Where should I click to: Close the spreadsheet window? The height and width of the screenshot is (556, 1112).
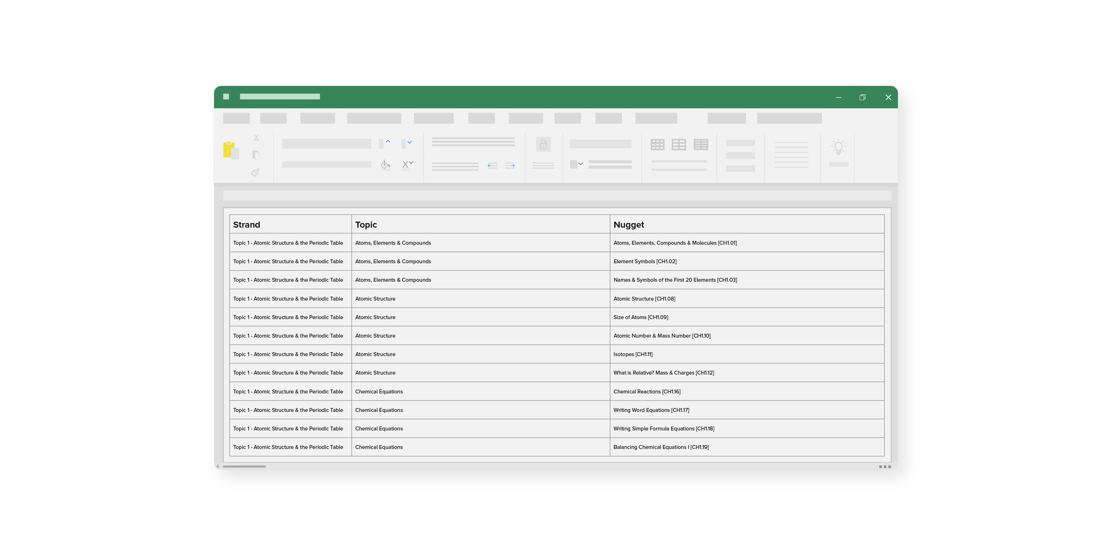pyautogui.click(x=888, y=97)
